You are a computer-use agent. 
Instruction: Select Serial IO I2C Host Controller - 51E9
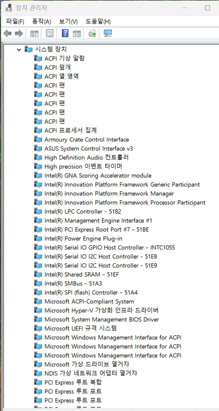[101, 265]
